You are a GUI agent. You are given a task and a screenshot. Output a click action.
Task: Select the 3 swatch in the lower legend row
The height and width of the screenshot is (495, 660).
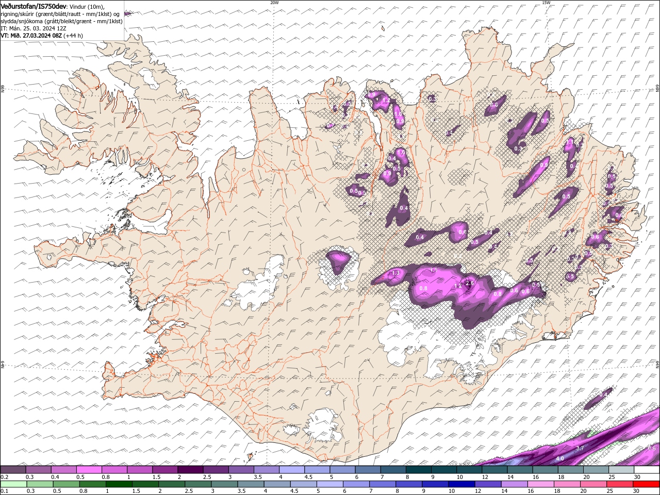coord(224,484)
